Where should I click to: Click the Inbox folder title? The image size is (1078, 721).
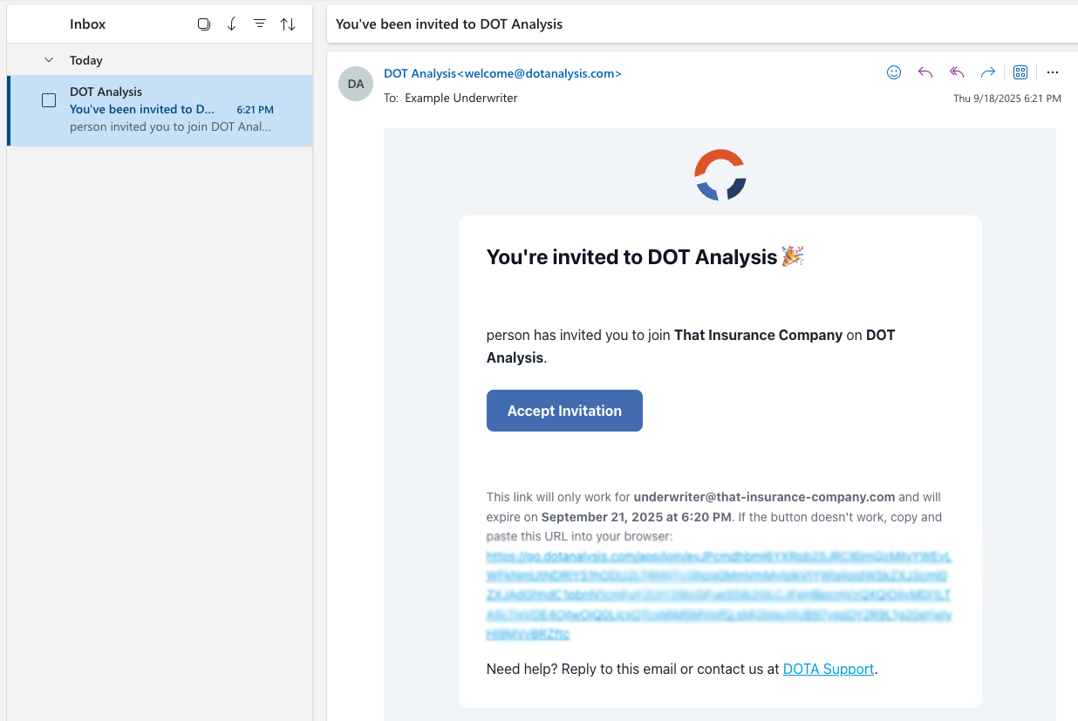(88, 24)
